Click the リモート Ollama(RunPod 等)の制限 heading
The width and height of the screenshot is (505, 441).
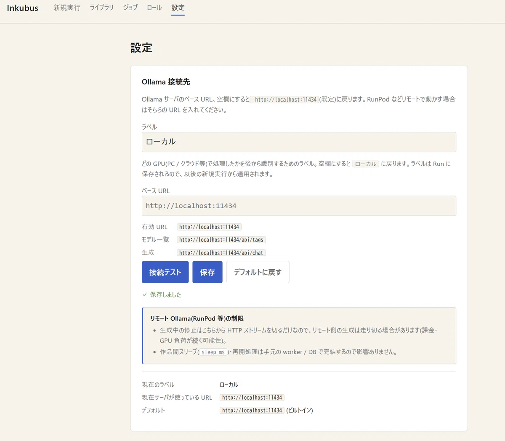pyautogui.click(x=197, y=319)
